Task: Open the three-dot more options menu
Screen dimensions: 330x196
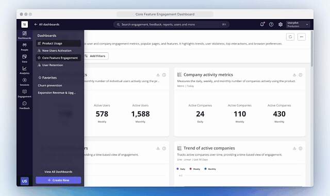Action: tap(301, 37)
